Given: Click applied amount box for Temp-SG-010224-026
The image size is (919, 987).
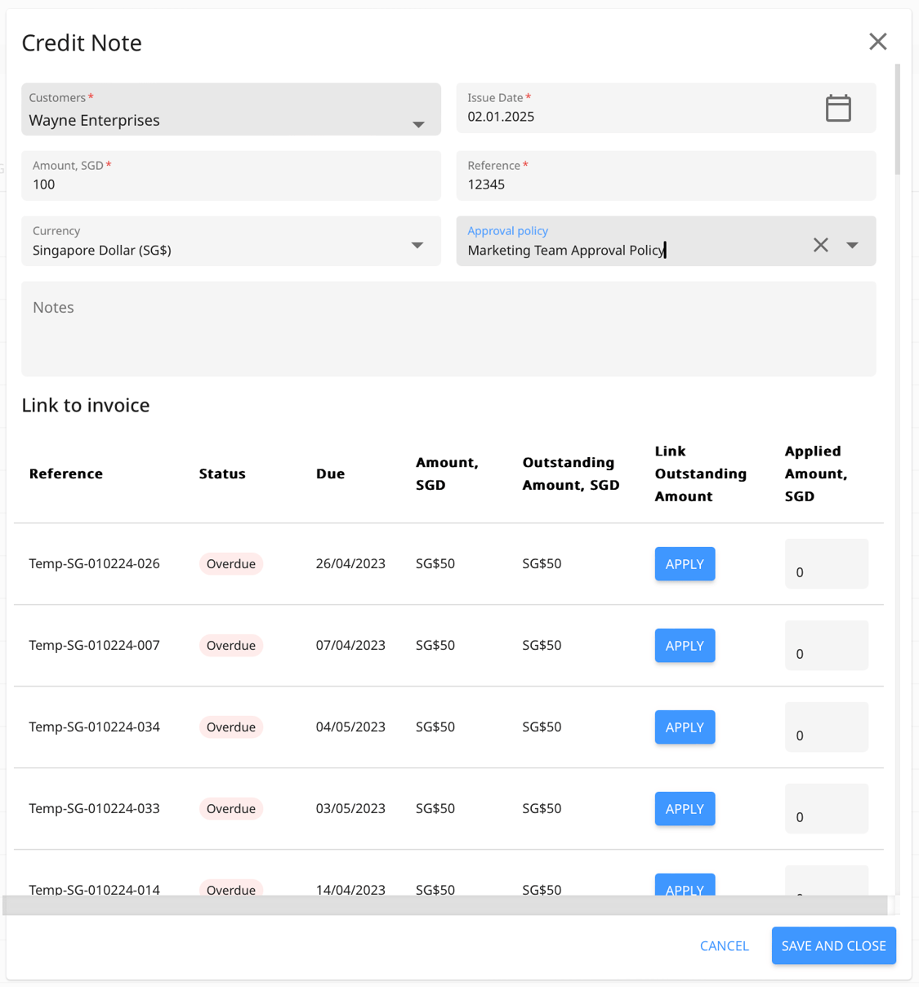Looking at the screenshot, I should 826,563.
